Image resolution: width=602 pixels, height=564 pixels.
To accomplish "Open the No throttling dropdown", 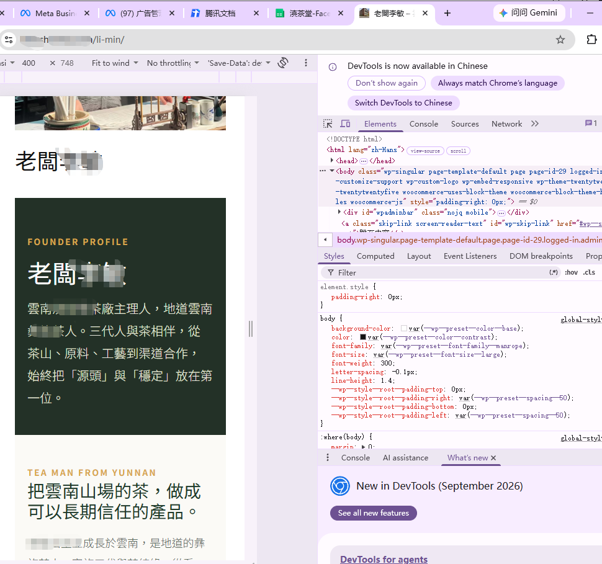I will pyautogui.click(x=173, y=63).
